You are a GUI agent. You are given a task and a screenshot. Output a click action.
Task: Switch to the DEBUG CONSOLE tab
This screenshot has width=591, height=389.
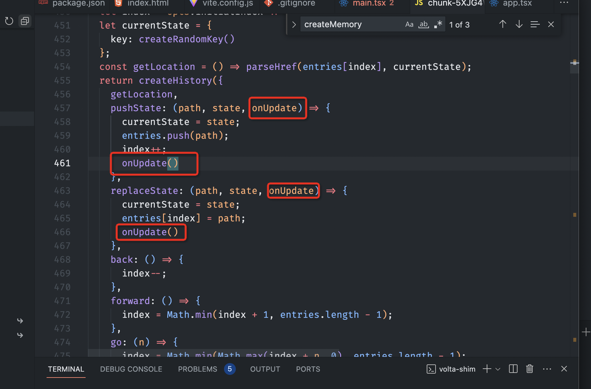click(131, 369)
